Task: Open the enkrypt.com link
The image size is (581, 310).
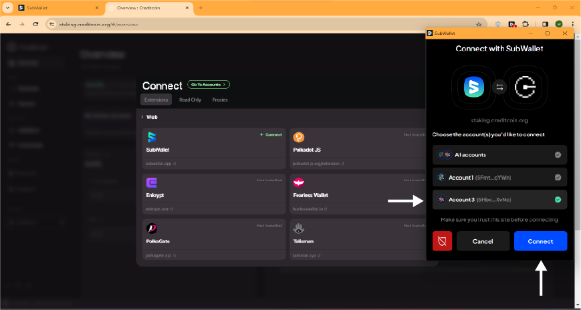Action: (x=160, y=209)
